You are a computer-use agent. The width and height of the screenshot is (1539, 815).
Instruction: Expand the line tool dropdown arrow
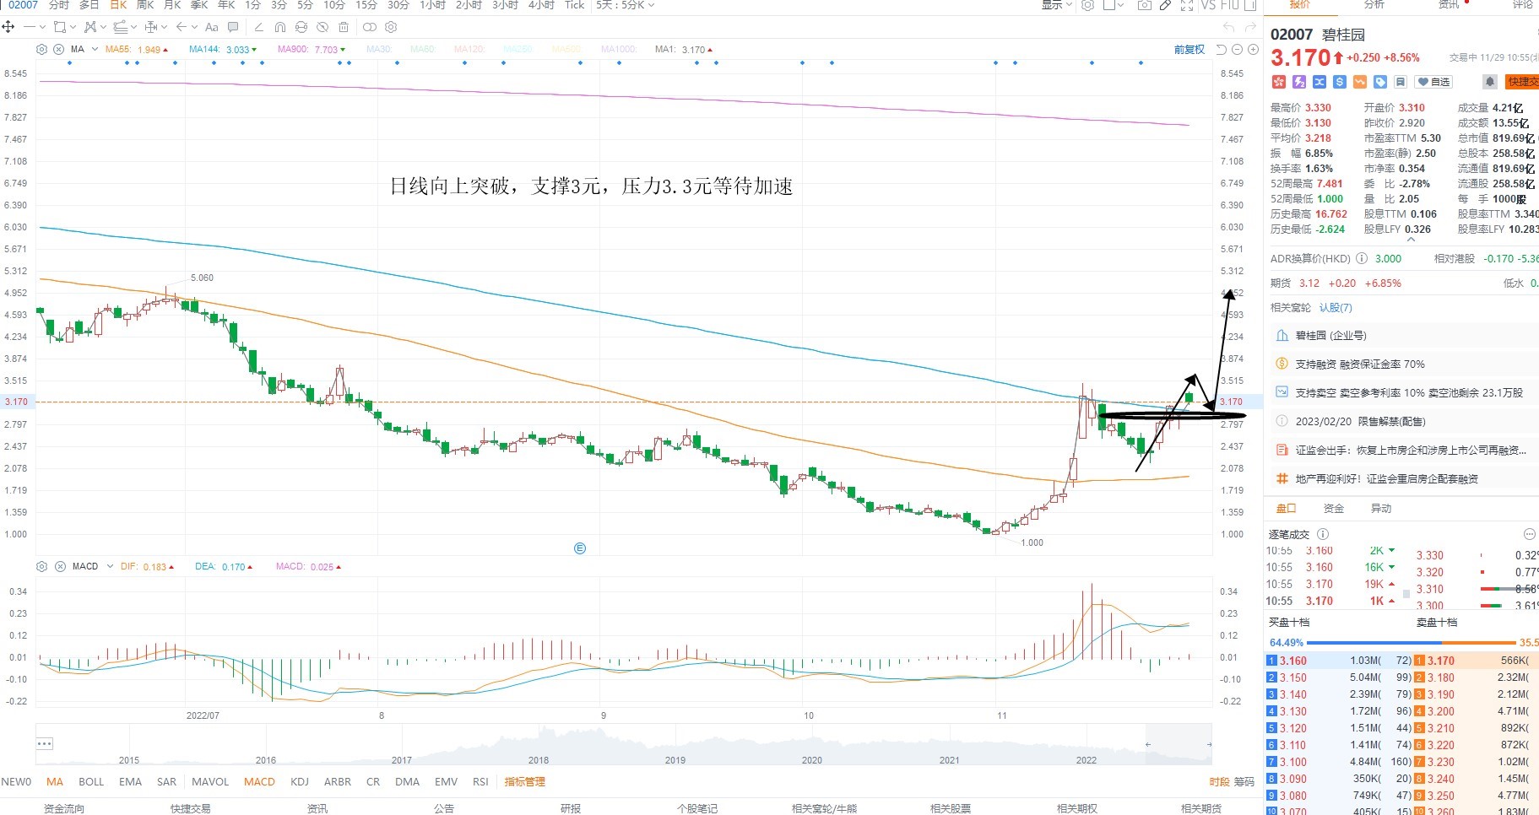pos(42,27)
